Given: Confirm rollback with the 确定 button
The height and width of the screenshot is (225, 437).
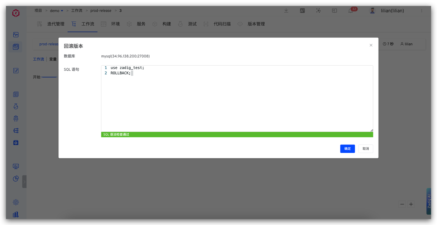Looking at the screenshot, I should pyautogui.click(x=347, y=149).
